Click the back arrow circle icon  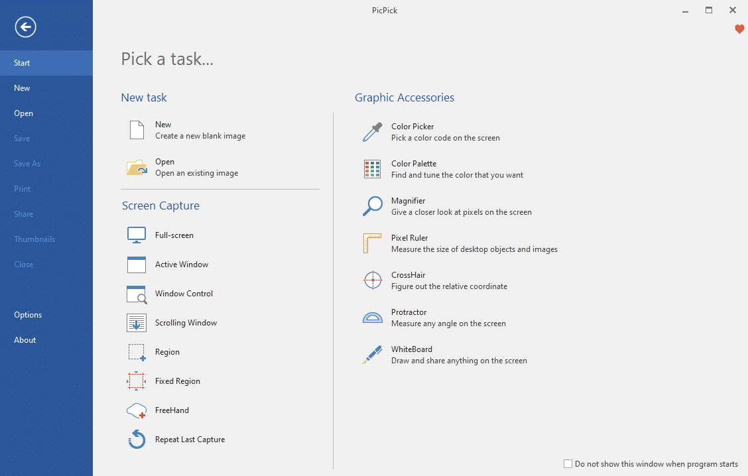coord(25,27)
